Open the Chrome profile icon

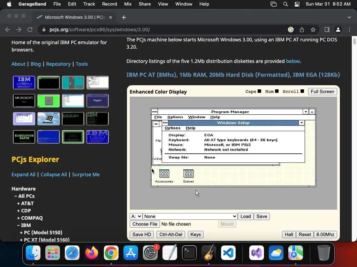tap(338, 30)
